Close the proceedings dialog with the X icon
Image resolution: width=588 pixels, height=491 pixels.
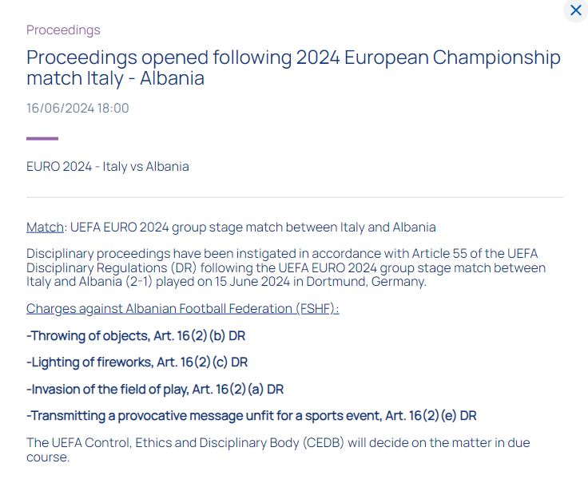[x=576, y=10]
